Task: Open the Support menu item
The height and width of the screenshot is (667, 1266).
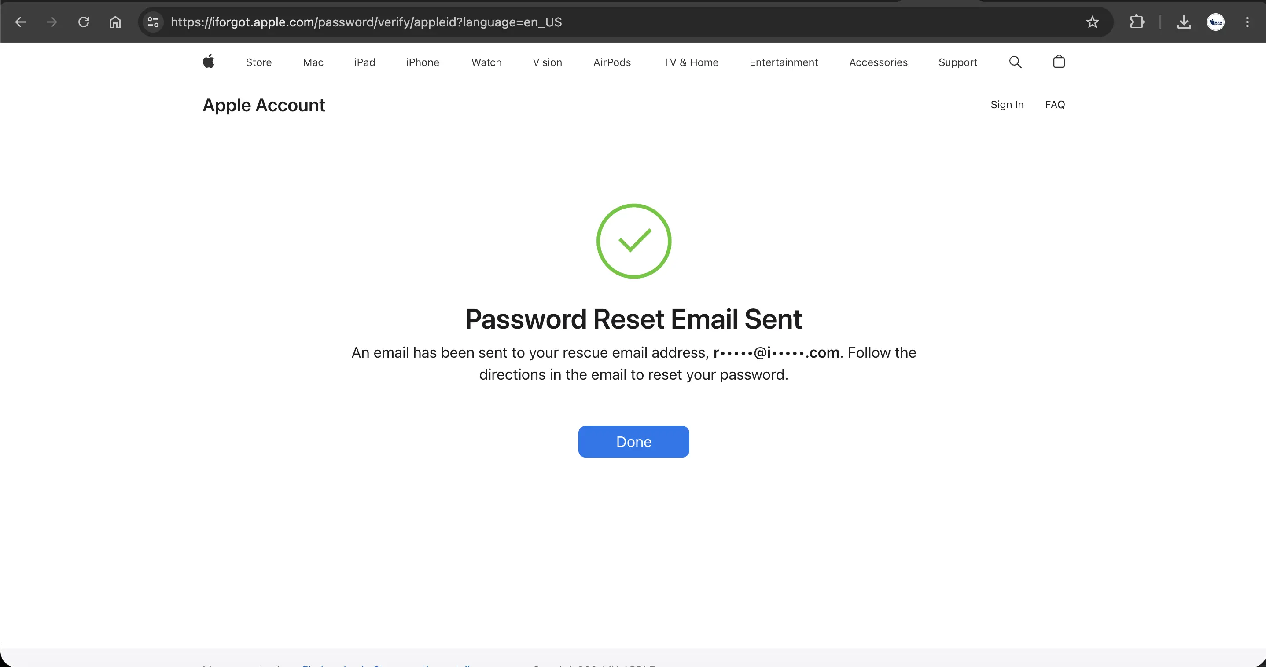Action: coord(957,62)
